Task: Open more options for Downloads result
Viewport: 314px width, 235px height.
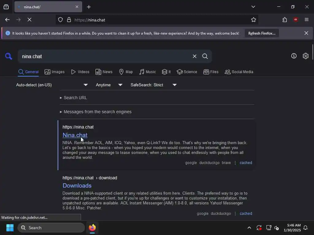Action: (x=235, y=214)
